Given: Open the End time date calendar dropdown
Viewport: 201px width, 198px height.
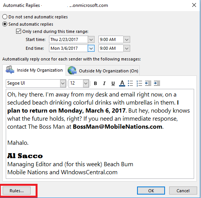Looking at the screenshot, I should click(91, 48).
